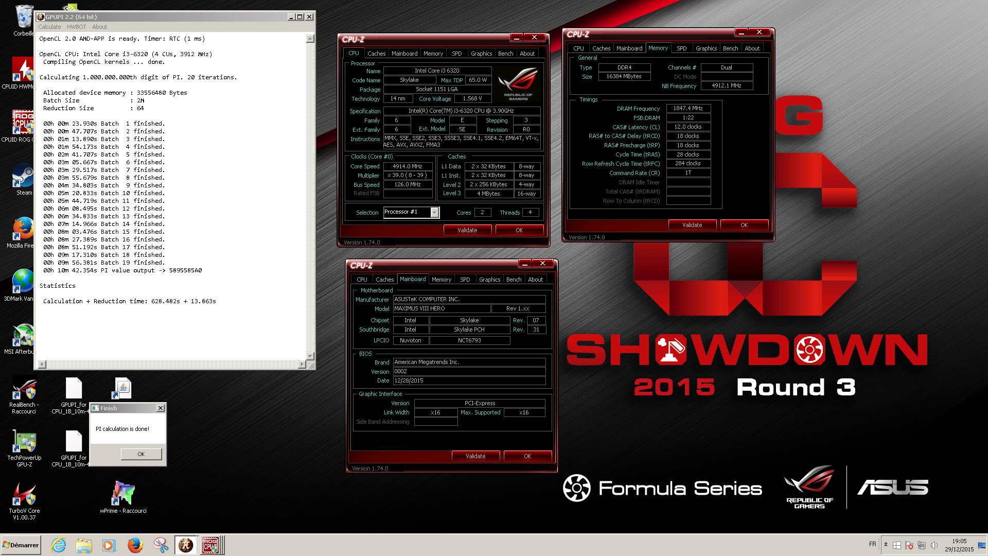The height and width of the screenshot is (556, 988).
Task: Click the FR language indicator
Action: point(872,544)
